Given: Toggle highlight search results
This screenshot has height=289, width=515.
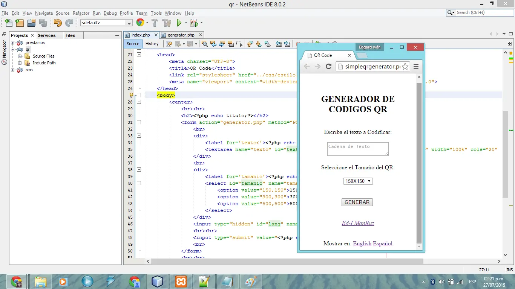Looking at the screenshot, I should (231, 44).
